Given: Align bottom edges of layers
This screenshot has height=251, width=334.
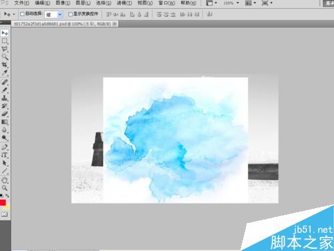Looking at the screenshot, I should point(122,15).
